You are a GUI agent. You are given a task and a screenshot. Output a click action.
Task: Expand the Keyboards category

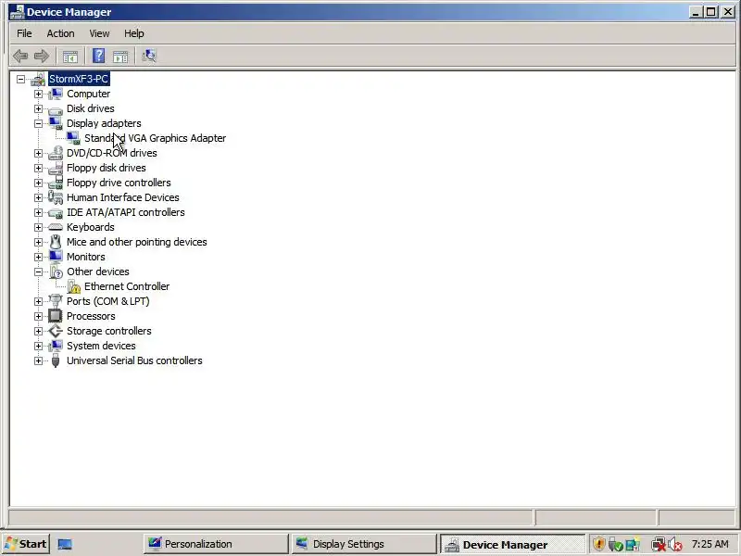click(x=38, y=227)
